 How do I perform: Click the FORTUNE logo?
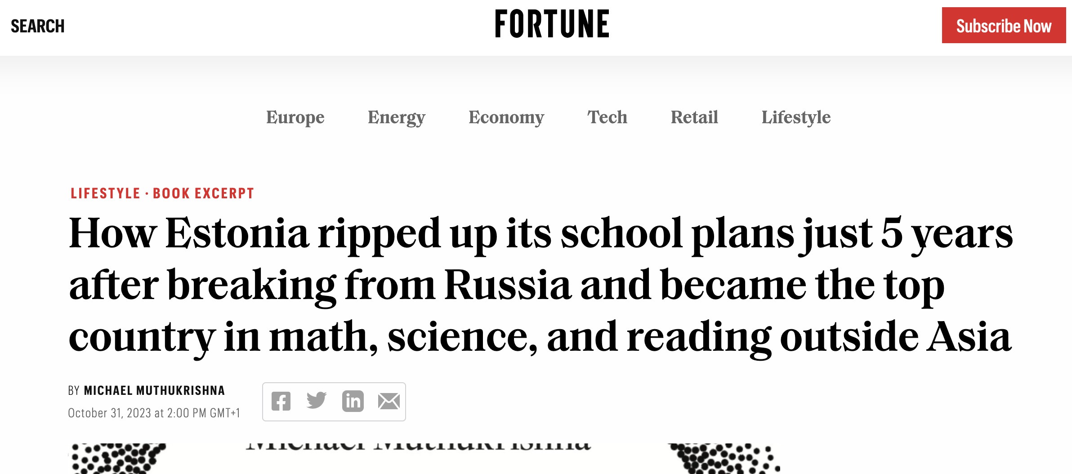coord(552,24)
